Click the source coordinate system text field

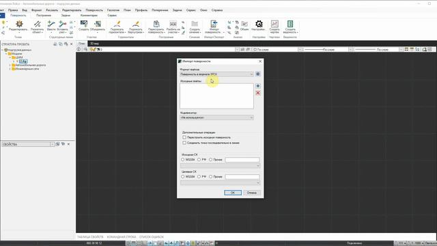[x=242, y=160]
